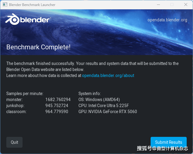This screenshot has height=154, width=193.
Task: Click the Blender logo in the header
Action: pyautogui.click(x=28, y=20)
